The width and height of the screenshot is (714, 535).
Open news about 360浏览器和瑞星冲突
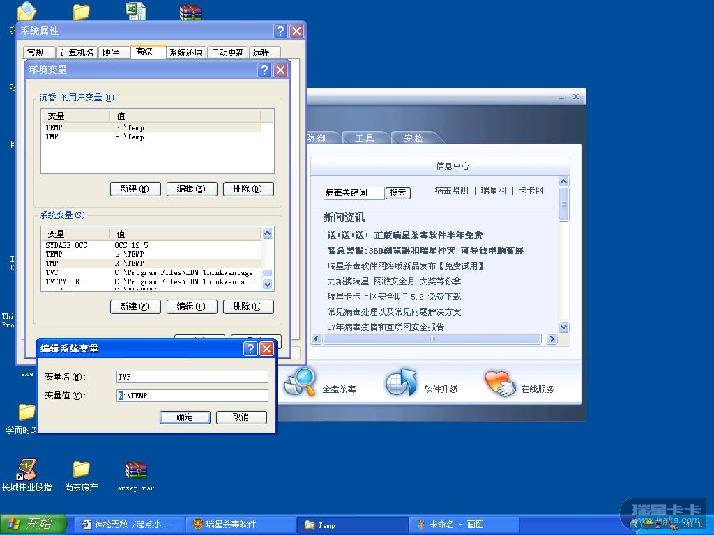[425, 251]
